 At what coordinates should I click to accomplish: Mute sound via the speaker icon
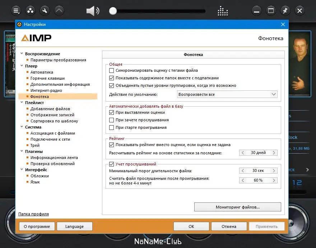(x=93, y=11)
